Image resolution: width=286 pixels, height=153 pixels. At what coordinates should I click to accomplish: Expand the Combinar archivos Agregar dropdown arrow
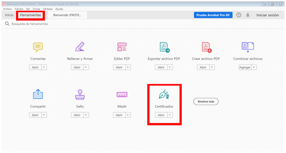click(x=254, y=67)
